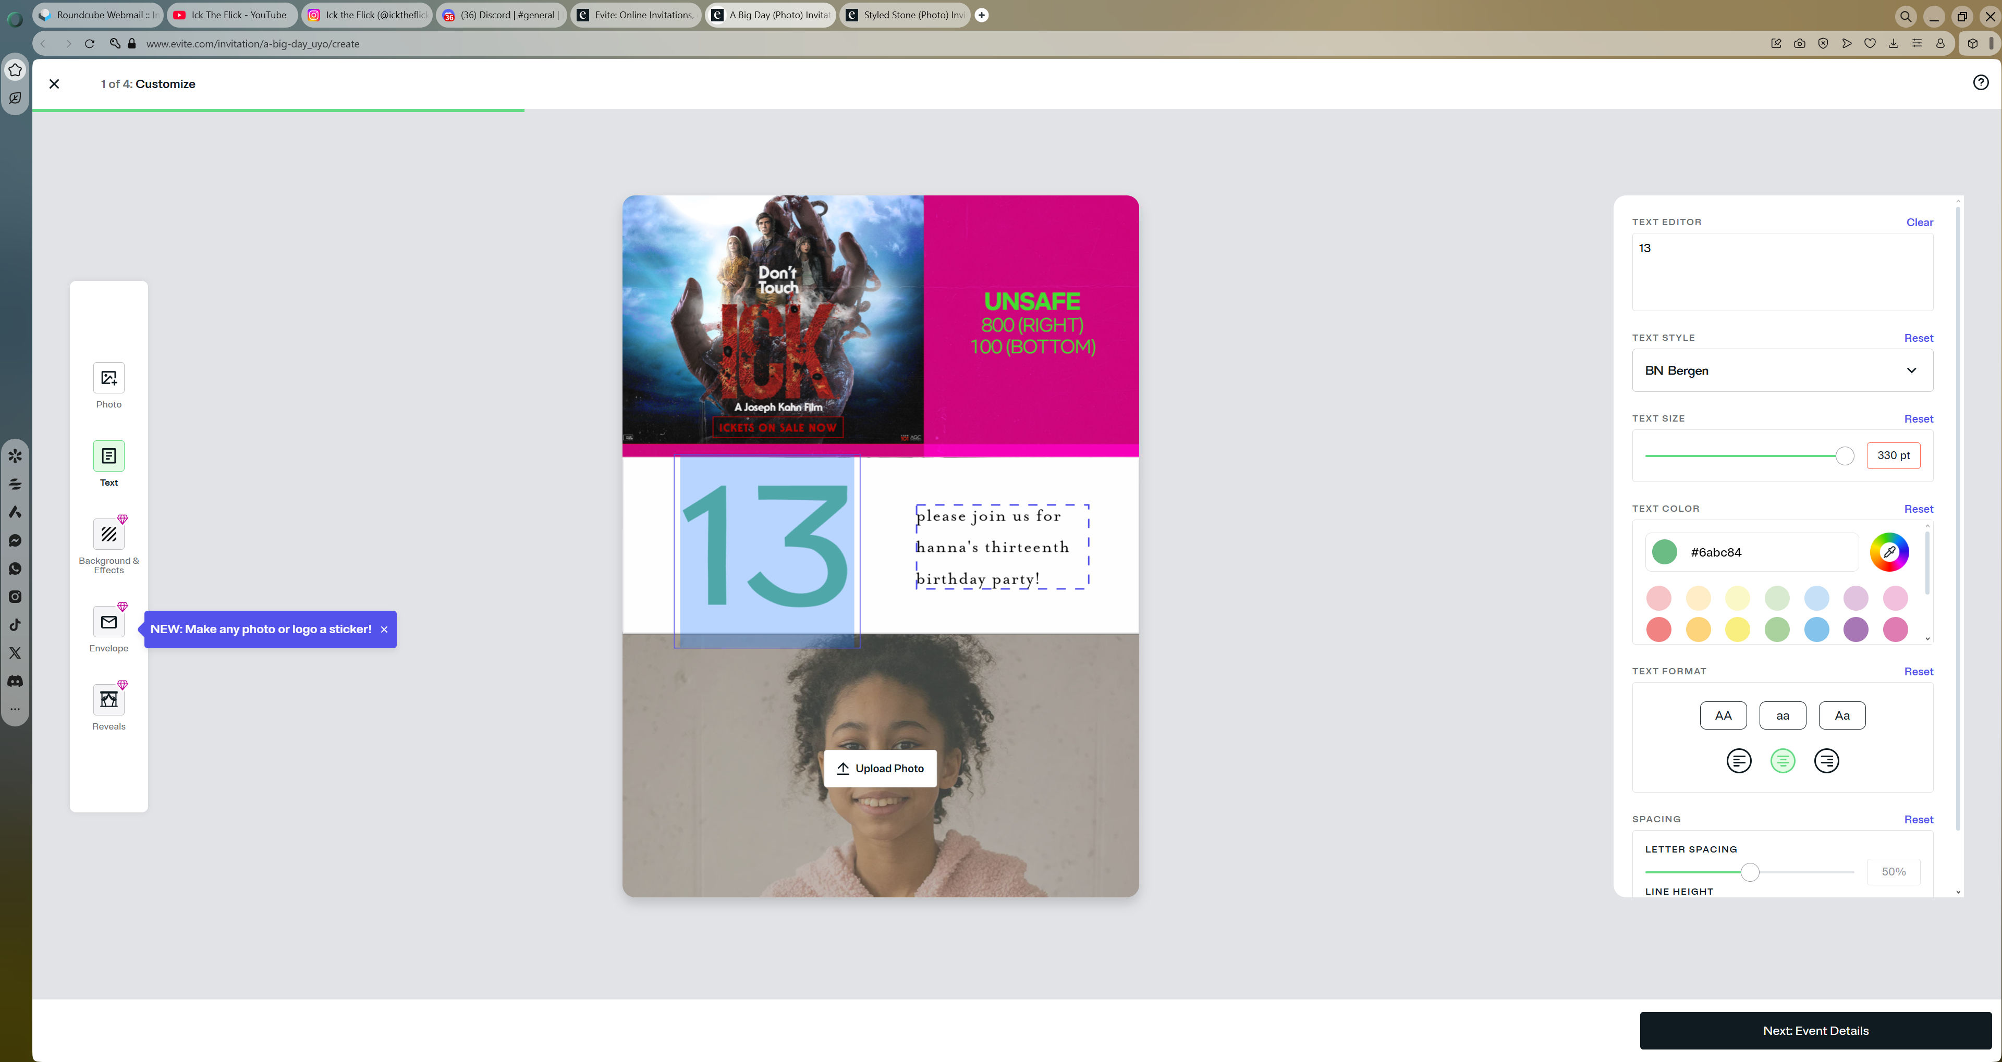2002x1062 pixels.
Task: Click the Upload Photo button
Action: point(880,768)
